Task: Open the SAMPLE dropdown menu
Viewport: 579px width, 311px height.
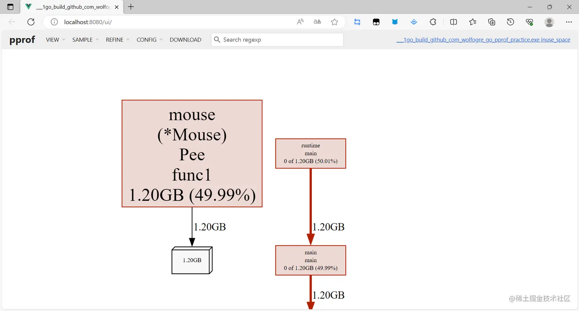Action: (85, 39)
